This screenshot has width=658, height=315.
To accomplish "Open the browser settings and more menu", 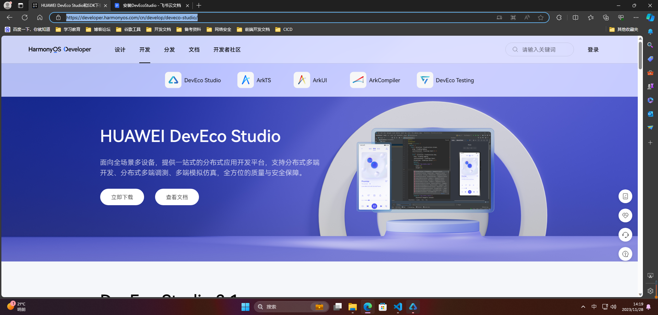I will point(636,17).
